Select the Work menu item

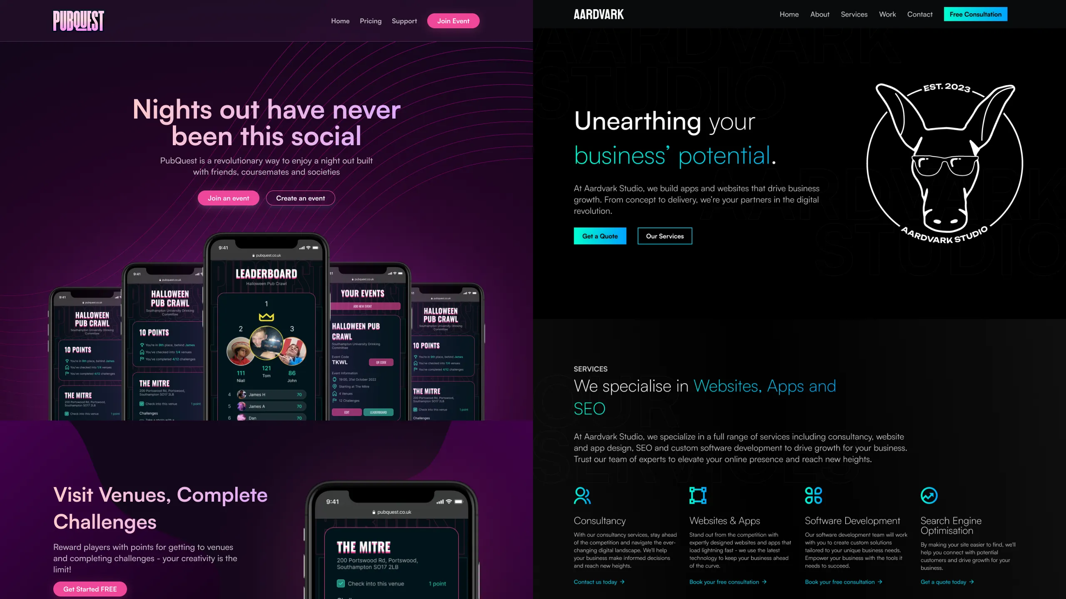(887, 14)
